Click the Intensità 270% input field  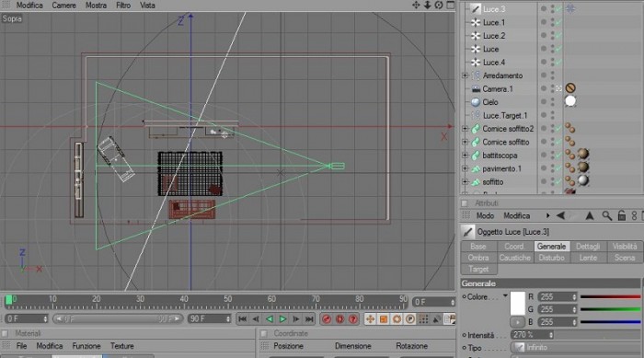533,335
